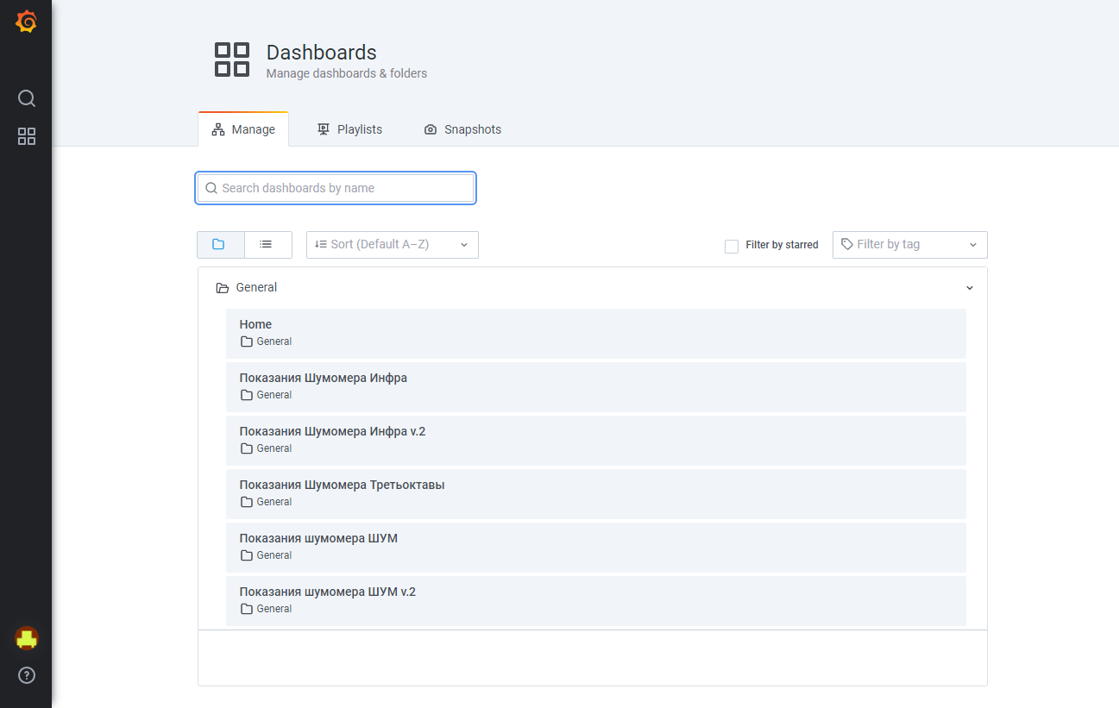
Task: Open search via sidebar magnifier icon
Action: pos(27,98)
